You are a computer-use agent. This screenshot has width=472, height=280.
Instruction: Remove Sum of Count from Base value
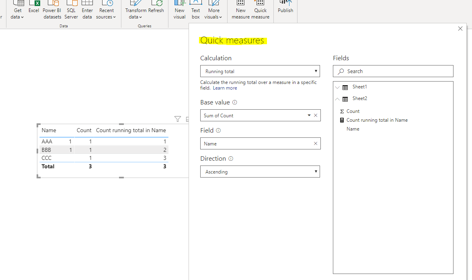point(316,115)
